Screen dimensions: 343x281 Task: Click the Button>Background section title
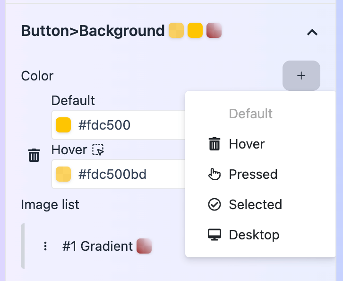pos(93,31)
